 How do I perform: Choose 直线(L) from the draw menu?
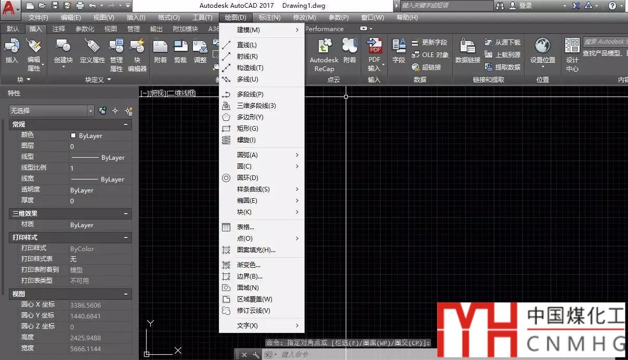[x=246, y=45]
